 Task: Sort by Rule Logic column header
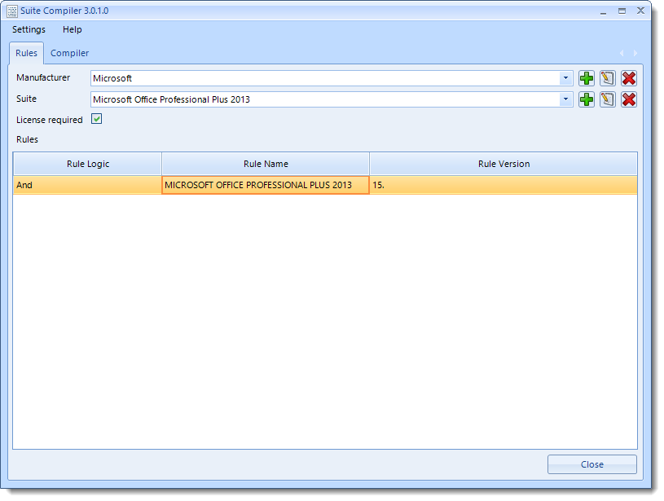(88, 164)
